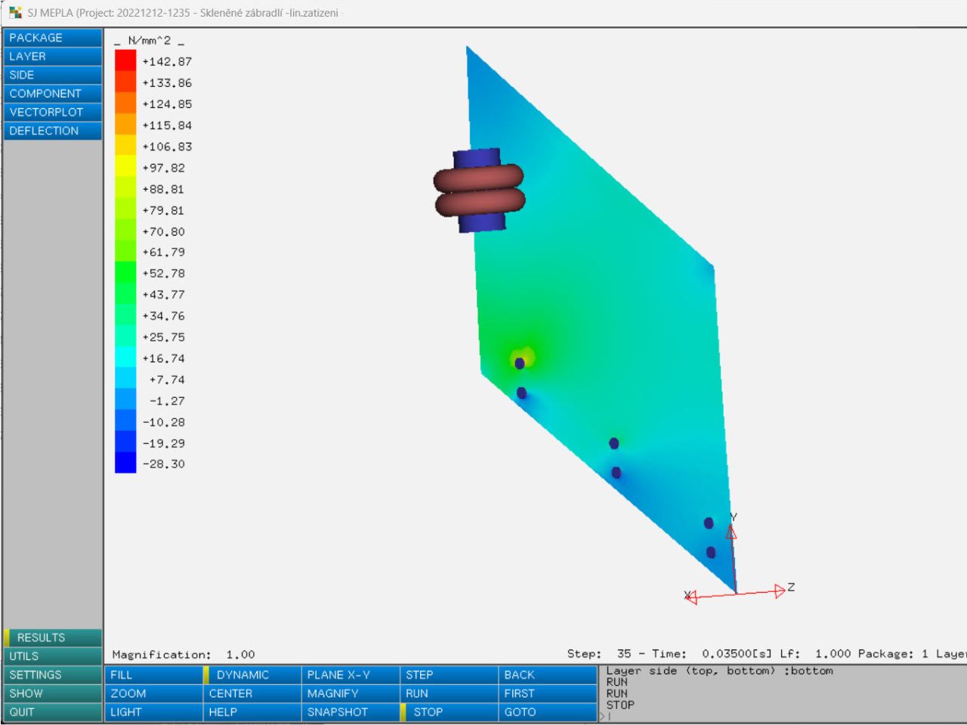The image size is (967, 725).
Task: Click the 'Step: 35' status readout
Action: point(599,654)
